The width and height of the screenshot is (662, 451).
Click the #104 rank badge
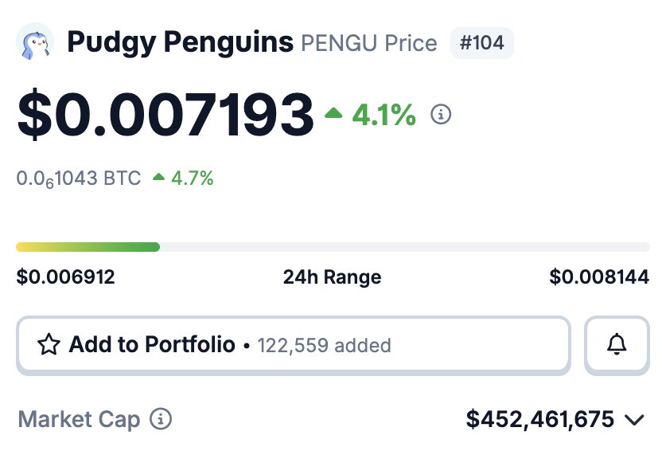(482, 43)
